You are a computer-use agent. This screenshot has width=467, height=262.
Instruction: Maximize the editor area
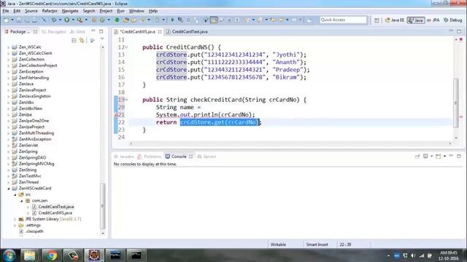[459, 31]
